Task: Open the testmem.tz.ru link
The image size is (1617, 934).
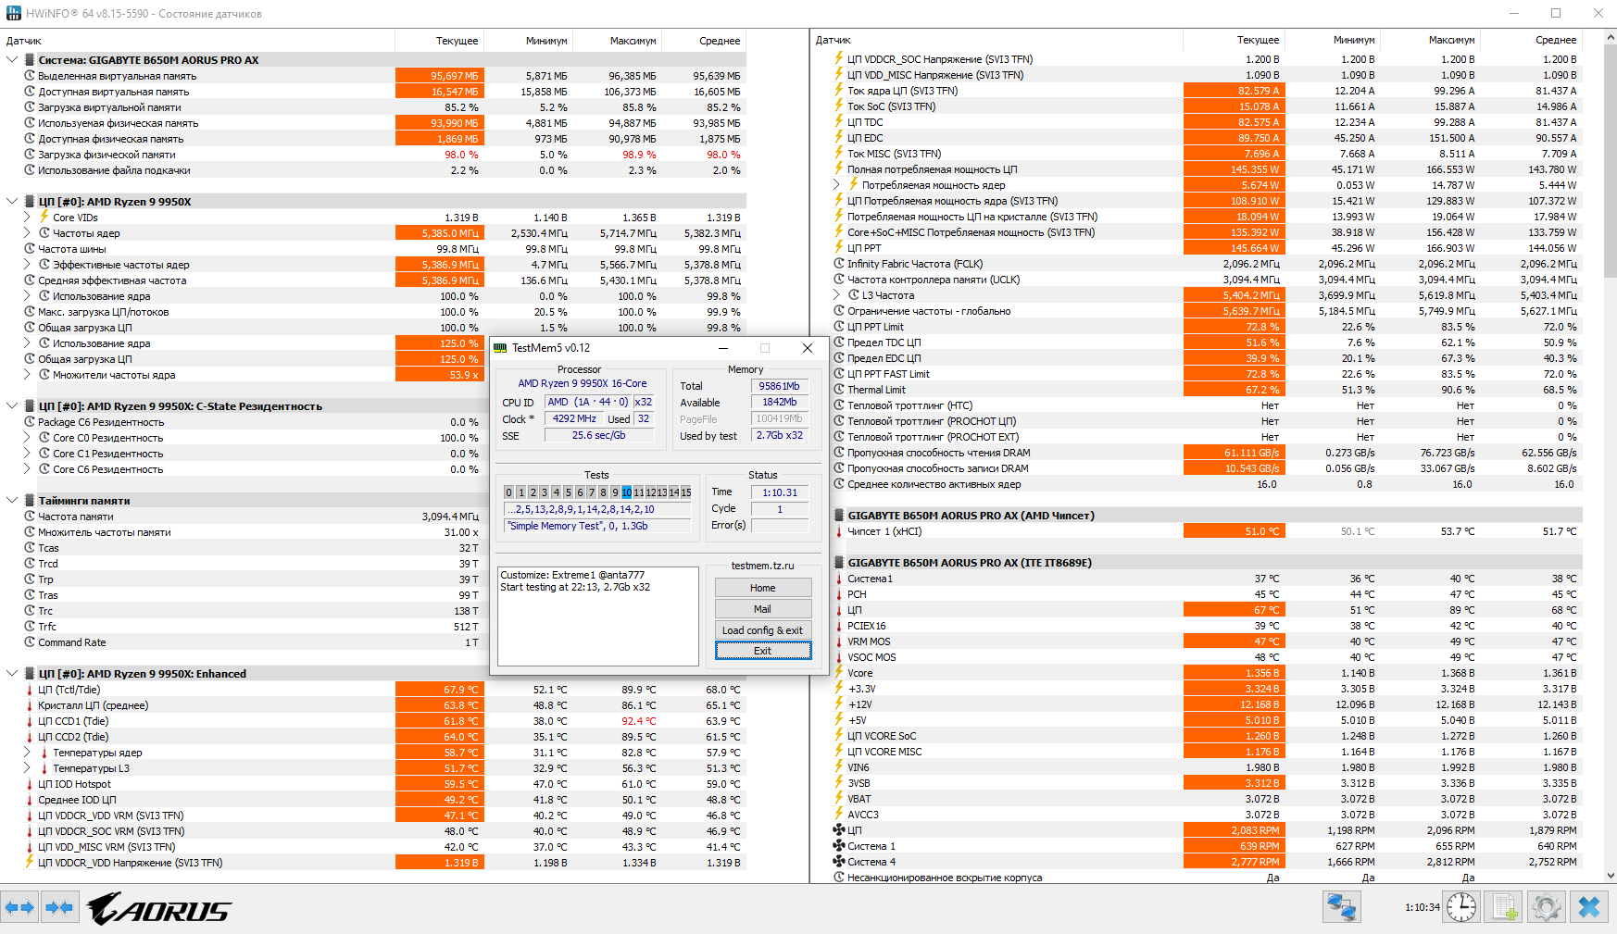Action: tap(763, 566)
